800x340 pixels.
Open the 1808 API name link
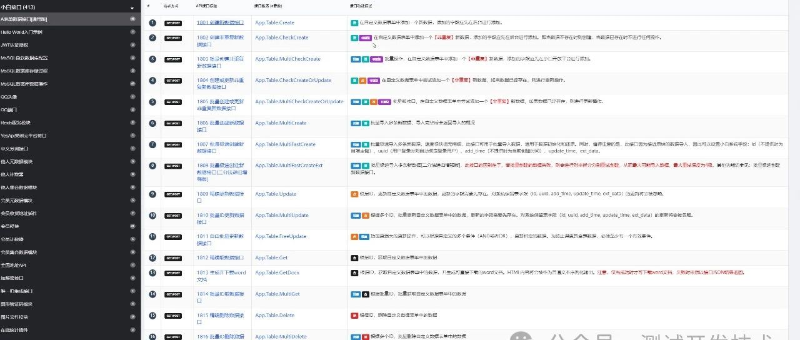coord(221,172)
